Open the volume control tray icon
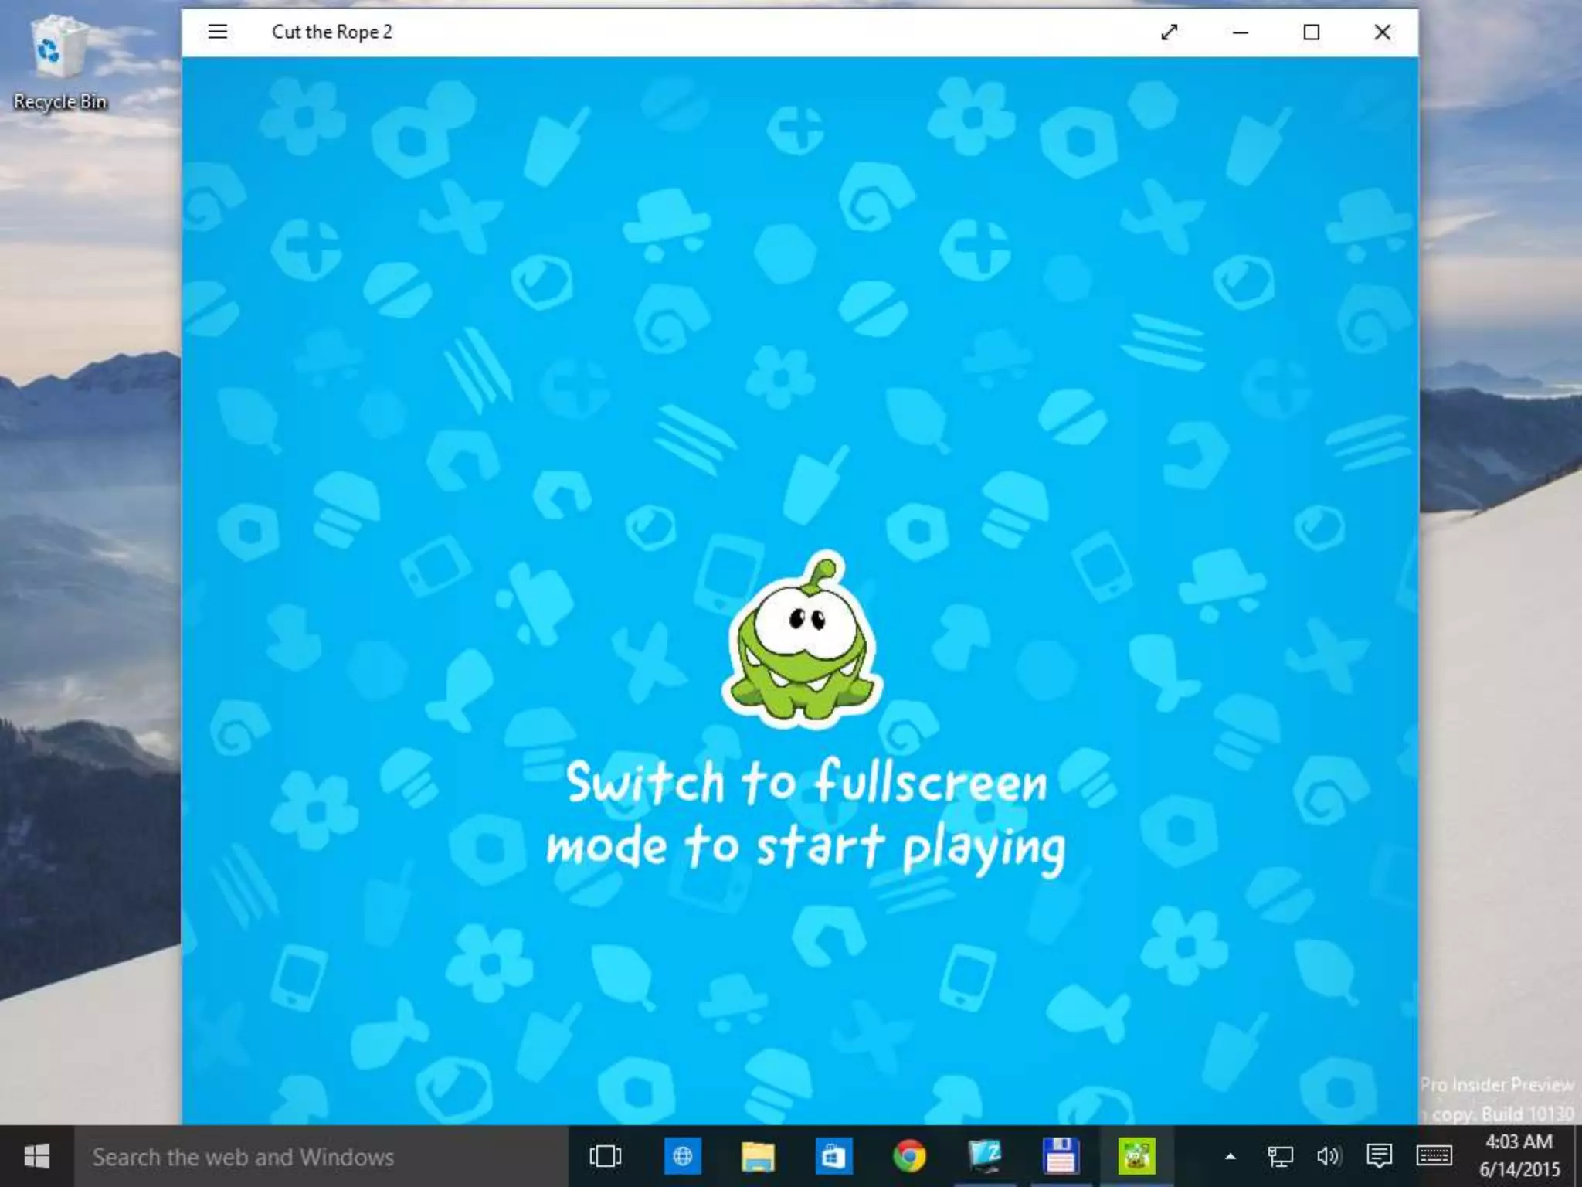Image resolution: width=1582 pixels, height=1187 pixels. (x=1329, y=1157)
